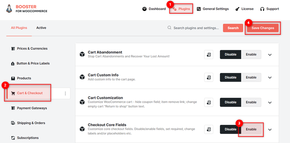Open documentation icon for Cart Custom Info

point(208,77)
